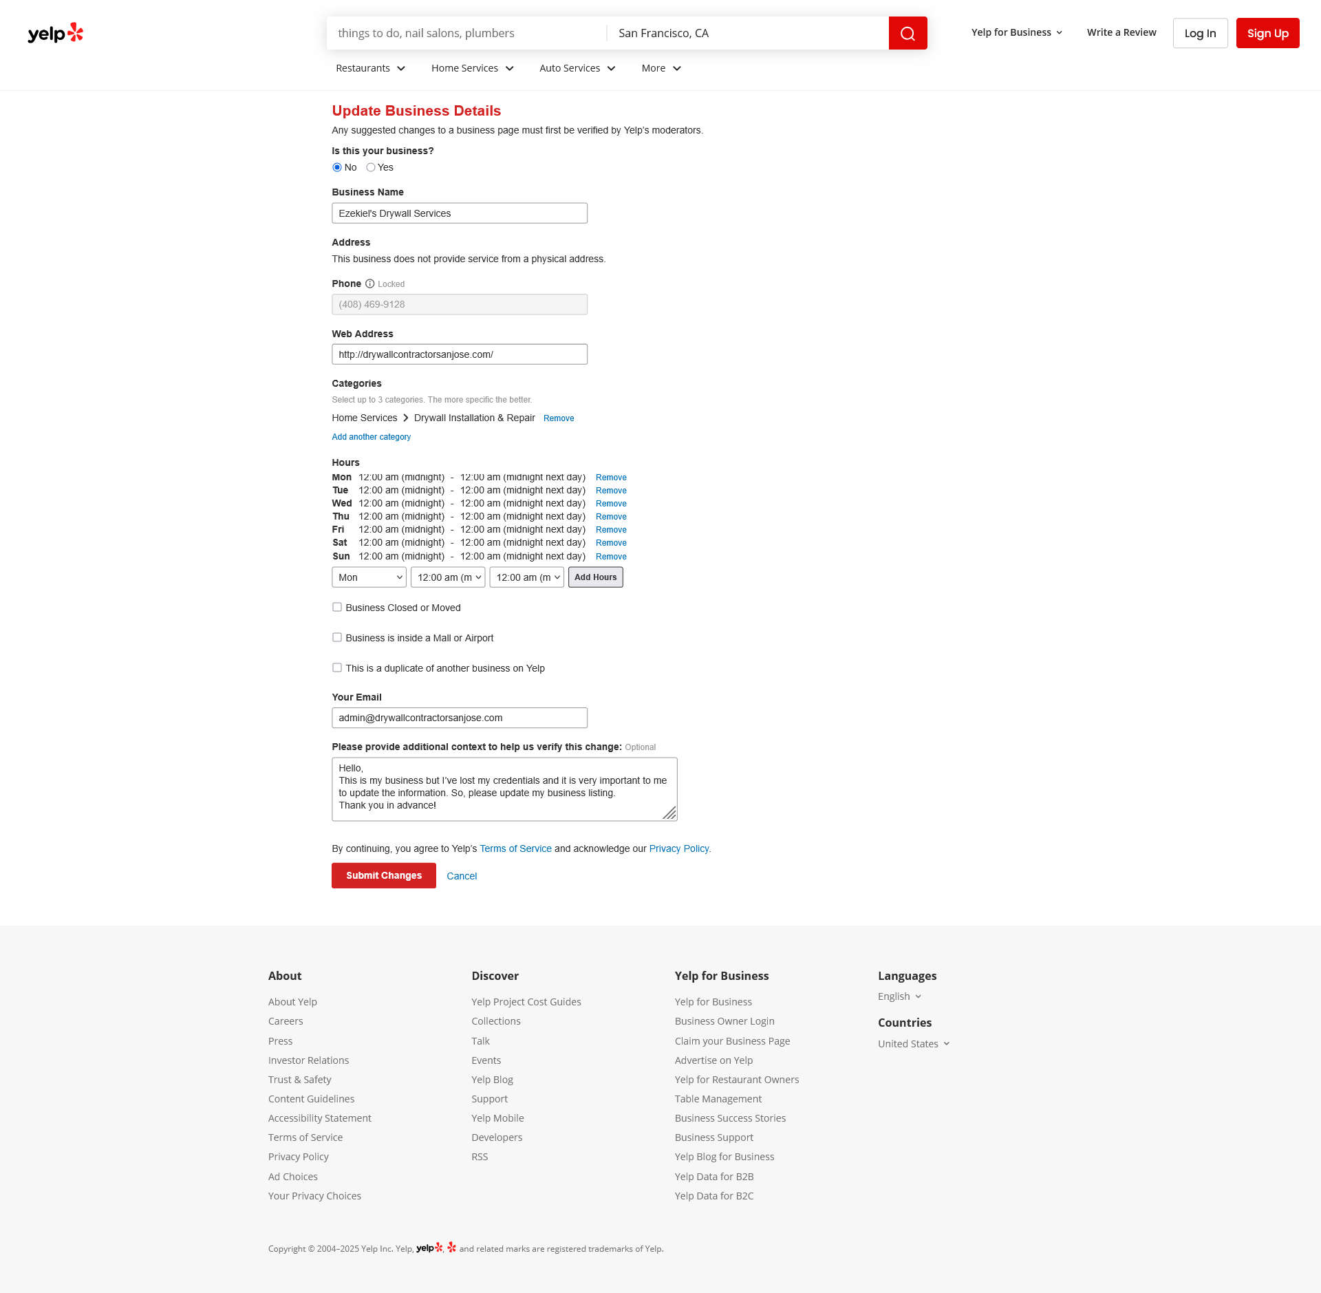
Task: Open the opening time dropdown
Action: [448, 577]
